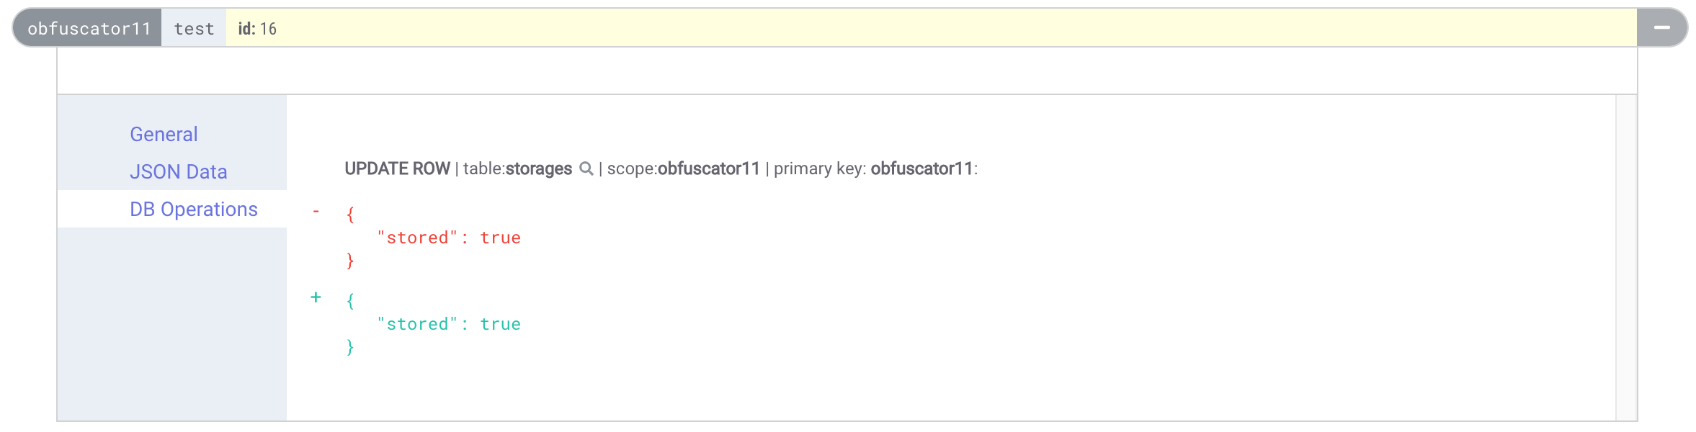This screenshot has width=1696, height=432.
Task: Click the green plus diff marker
Action: (316, 297)
